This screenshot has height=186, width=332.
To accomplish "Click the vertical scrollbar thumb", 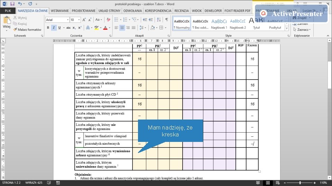I will (x=330, y=75).
